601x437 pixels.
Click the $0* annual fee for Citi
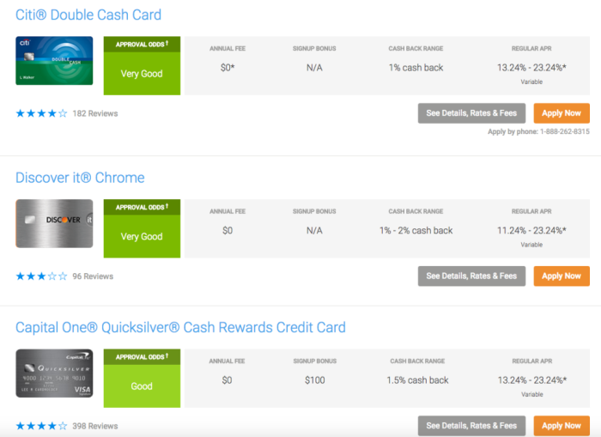pyautogui.click(x=228, y=68)
